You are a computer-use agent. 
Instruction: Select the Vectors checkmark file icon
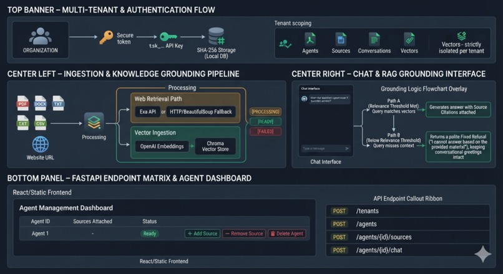coord(409,39)
